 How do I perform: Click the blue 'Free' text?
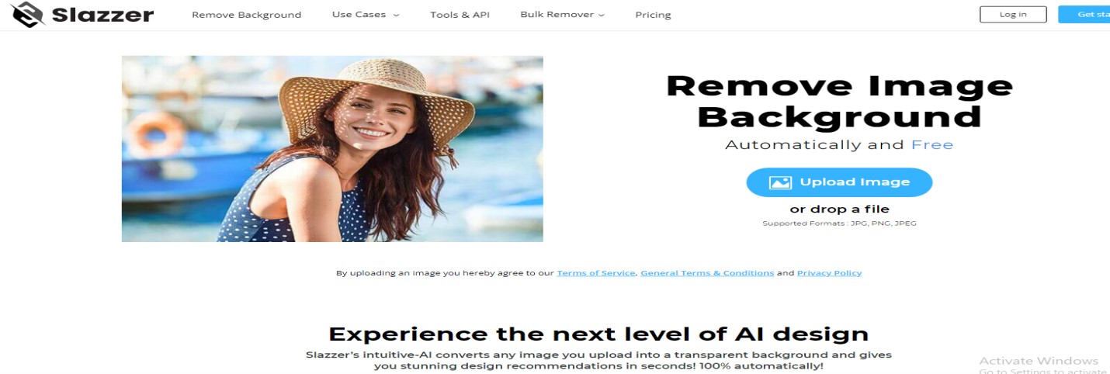click(x=932, y=145)
